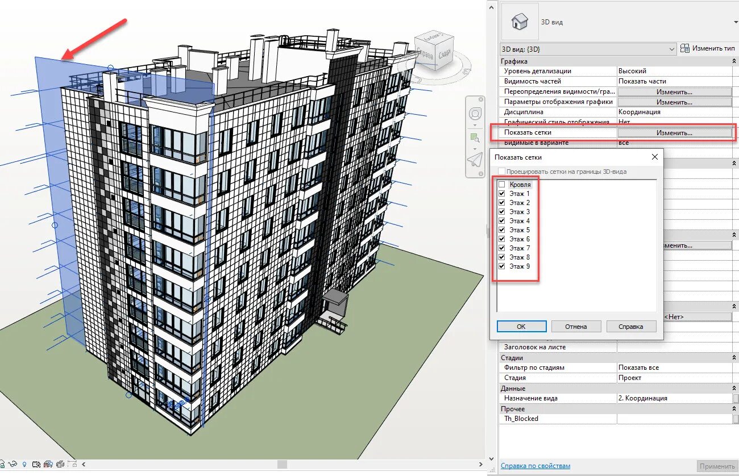This screenshot has width=739, height=476.
Task: Click the reveal constraints icon
Action: pyautogui.click(x=72, y=464)
